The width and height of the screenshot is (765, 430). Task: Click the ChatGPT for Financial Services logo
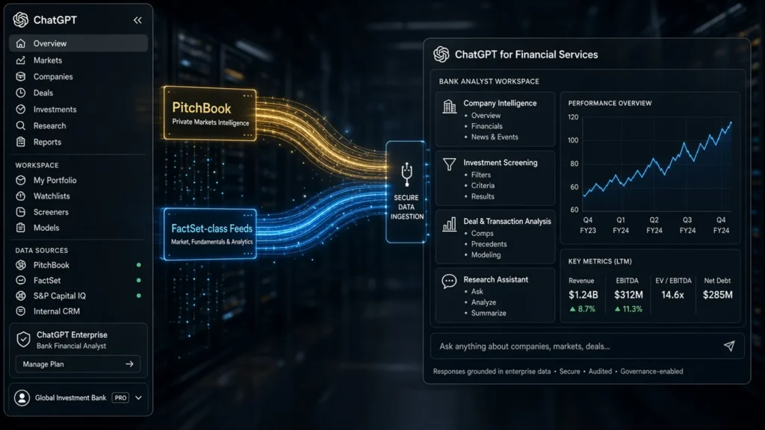point(442,54)
